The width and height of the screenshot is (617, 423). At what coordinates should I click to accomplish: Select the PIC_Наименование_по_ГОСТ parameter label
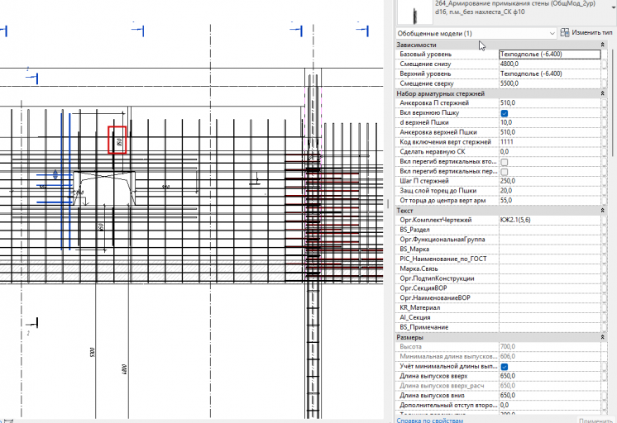[443, 259]
